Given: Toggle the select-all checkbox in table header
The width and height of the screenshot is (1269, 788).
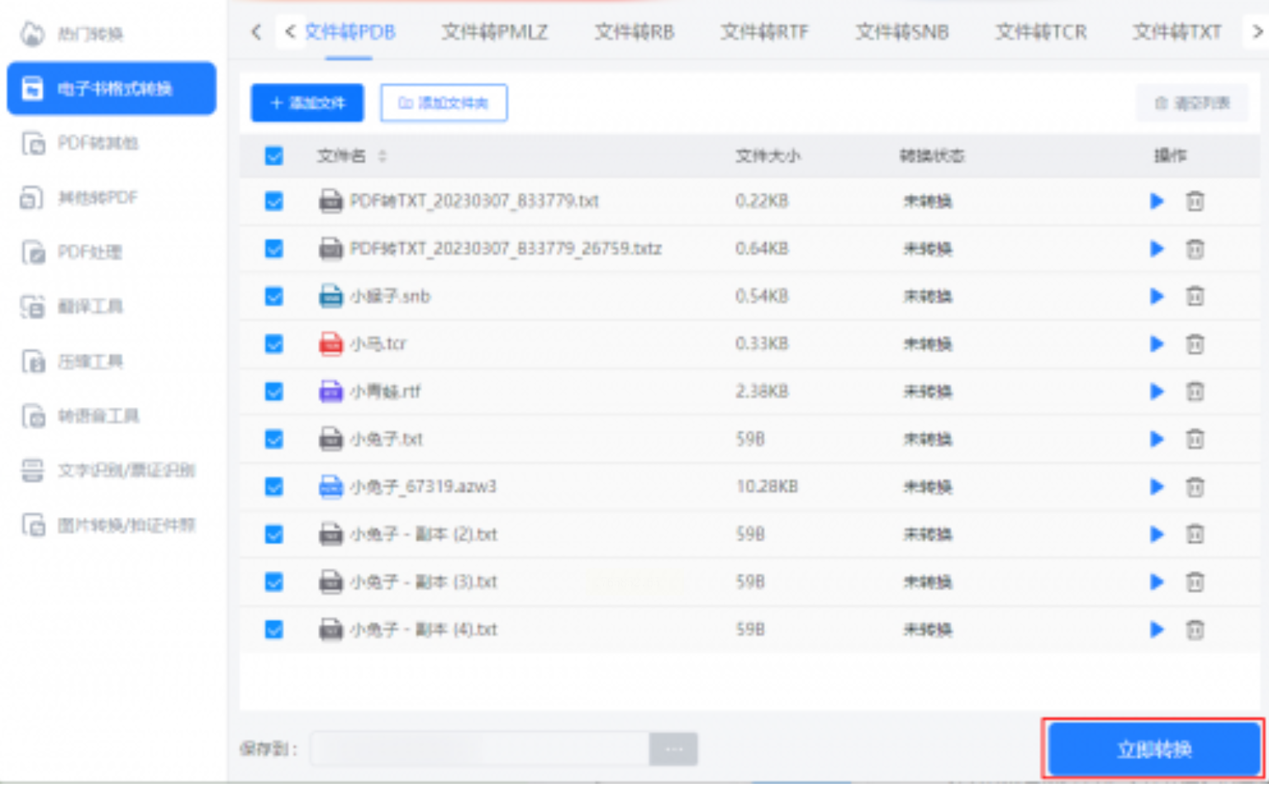Looking at the screenshot, I should pos(274,156).
